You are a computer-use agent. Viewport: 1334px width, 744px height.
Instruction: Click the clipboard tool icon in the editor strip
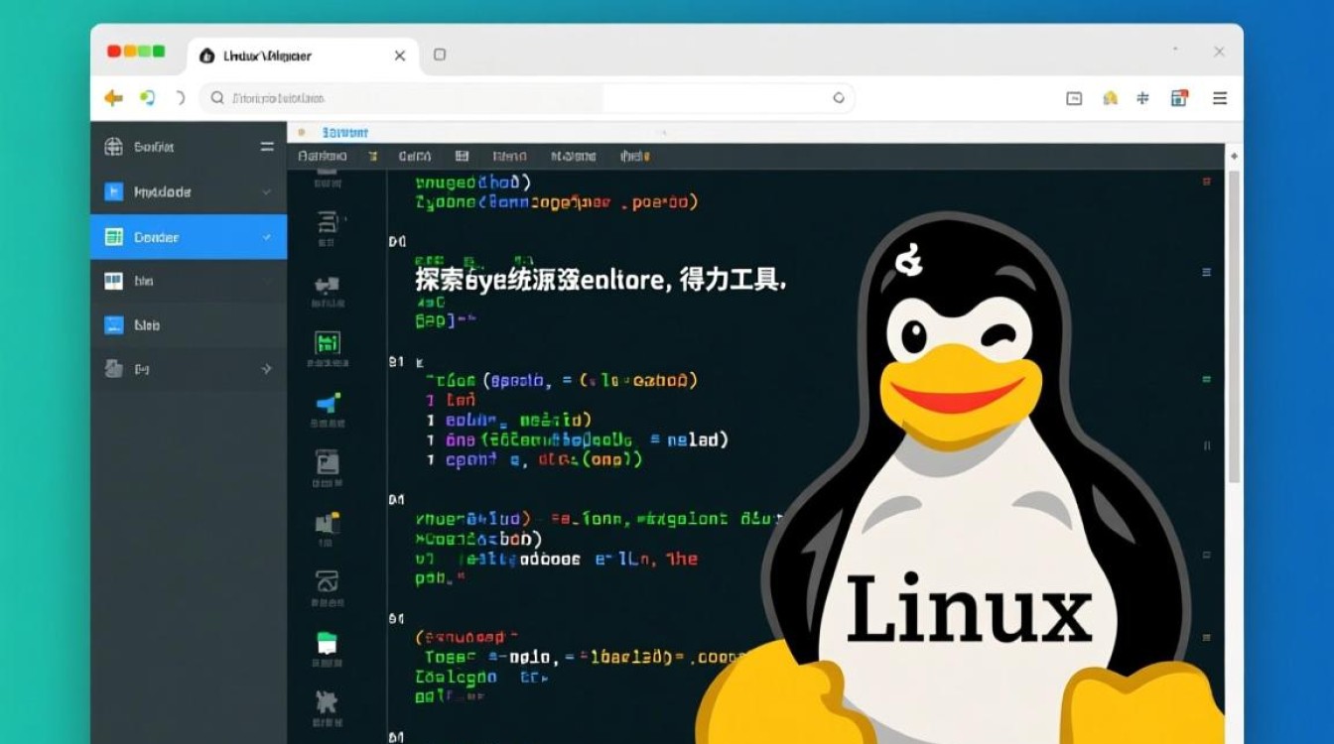click(329, 462)
